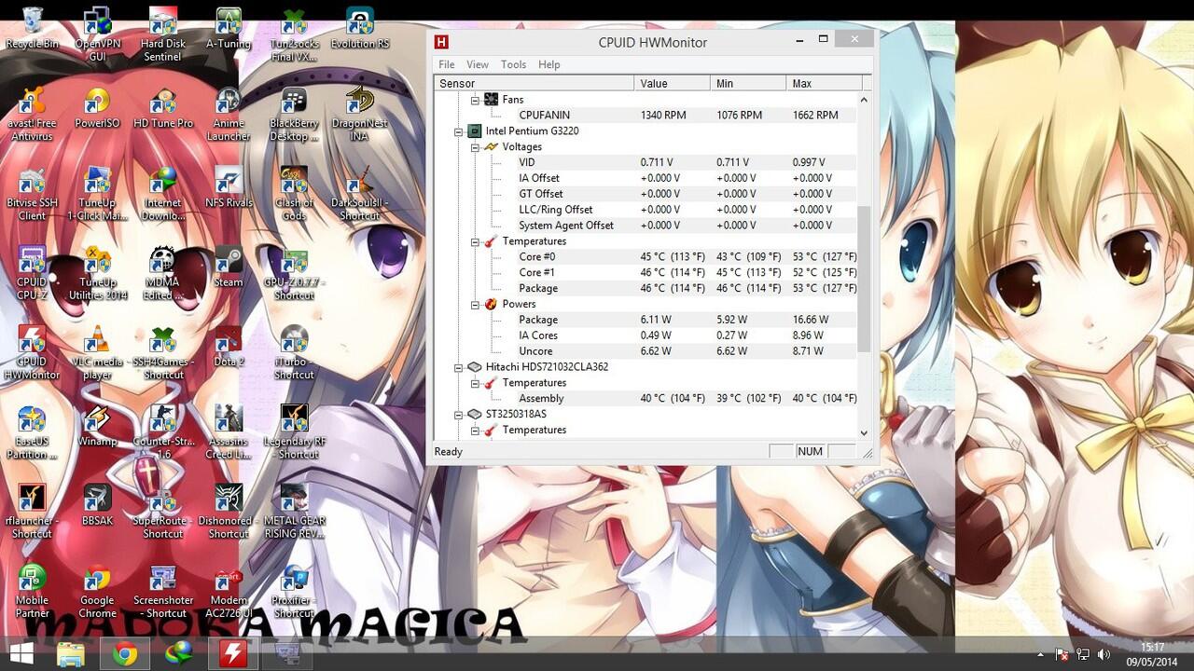Click the Value column header
The height and width of the screenshot is (671, 1194).
pyautogui.click(x=673, y=83)
